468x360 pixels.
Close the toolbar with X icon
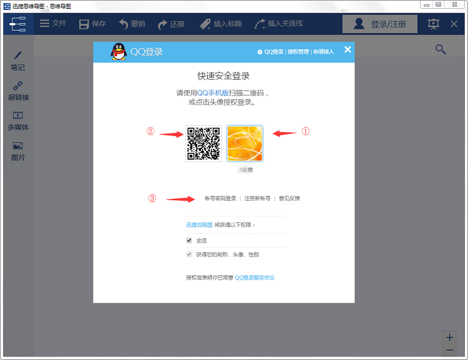tap(454, 24)
